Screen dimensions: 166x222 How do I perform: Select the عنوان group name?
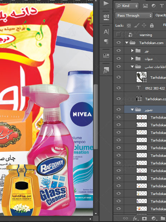click(x=149, y=59)
